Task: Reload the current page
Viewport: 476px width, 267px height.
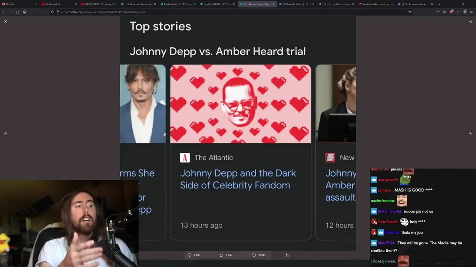Action: (18, 12)
